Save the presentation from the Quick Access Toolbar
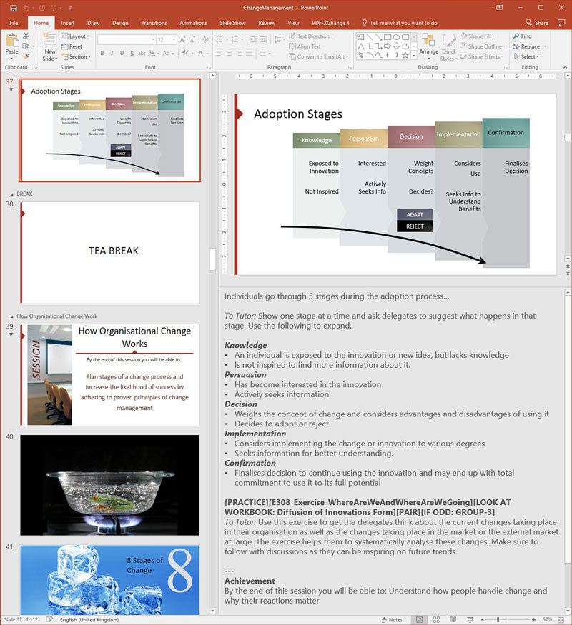The height and width of the screenshot is (625, 572). coord(14,8)
